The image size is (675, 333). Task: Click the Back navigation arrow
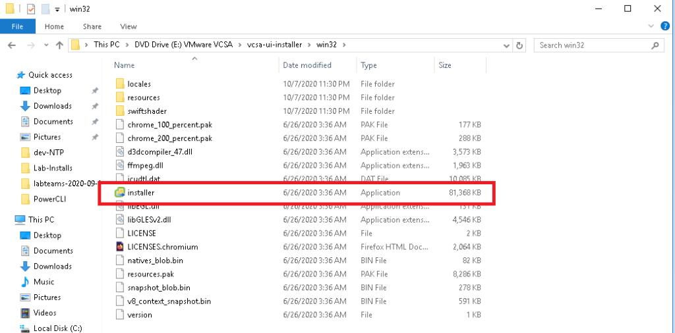13,45
